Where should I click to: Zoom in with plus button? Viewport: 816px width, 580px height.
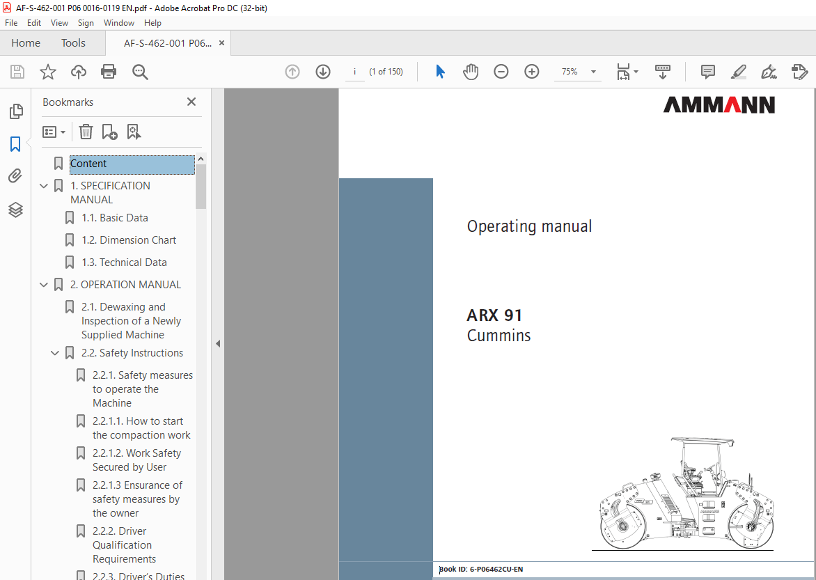point(532,72)
